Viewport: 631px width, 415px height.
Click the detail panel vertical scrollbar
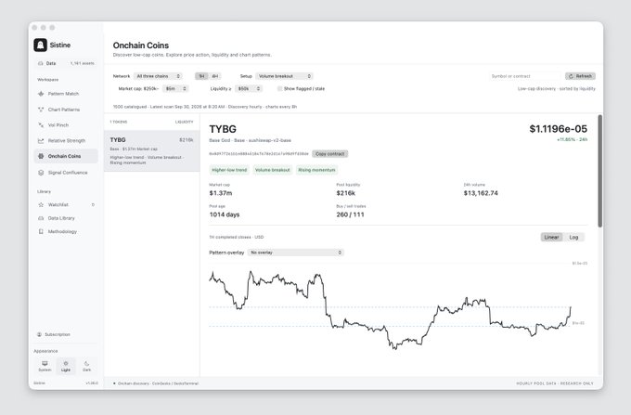click(x=600, y=171)
